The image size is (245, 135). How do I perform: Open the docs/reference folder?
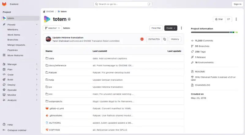[x=58, y=65]
